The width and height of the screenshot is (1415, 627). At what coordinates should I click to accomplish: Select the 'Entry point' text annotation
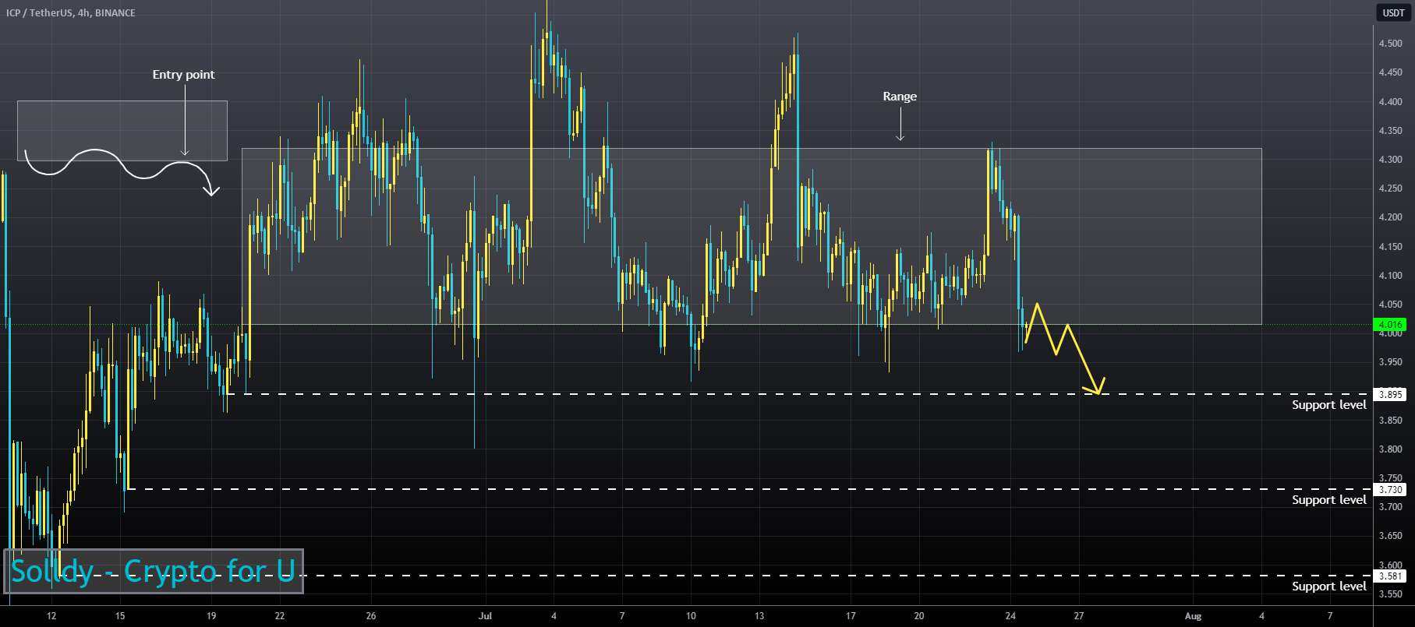(x=183, y=75)
